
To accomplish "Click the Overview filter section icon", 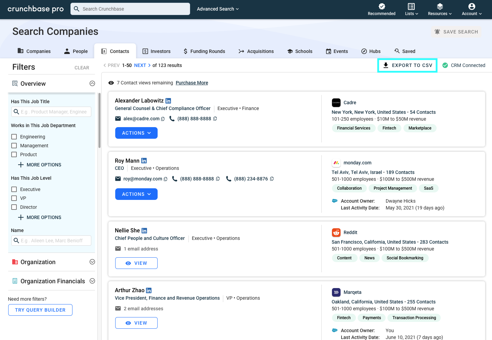I will 15,84.
